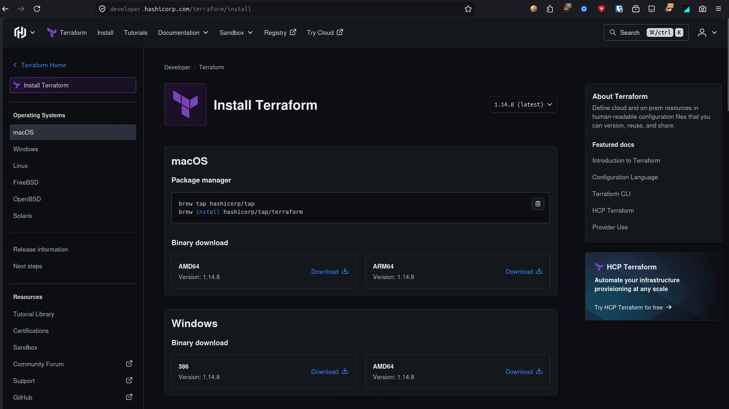Download macOS AMD64 binary
Screen dimensions: 729x409
tap(329, 271)
